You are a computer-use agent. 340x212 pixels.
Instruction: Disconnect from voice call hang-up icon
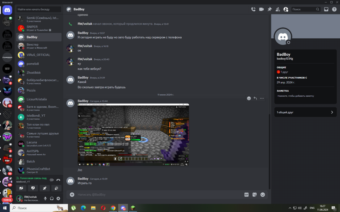click(58, 180)
